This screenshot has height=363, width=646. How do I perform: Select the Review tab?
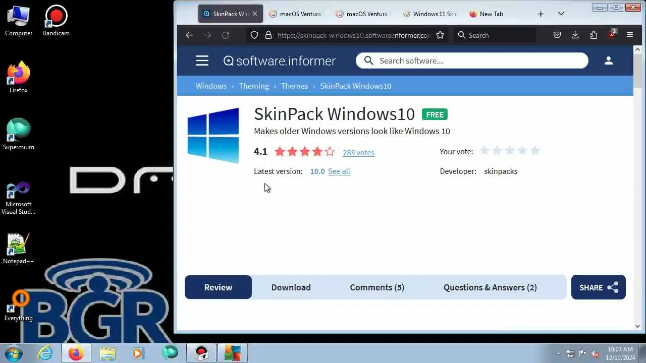point(218,287)
